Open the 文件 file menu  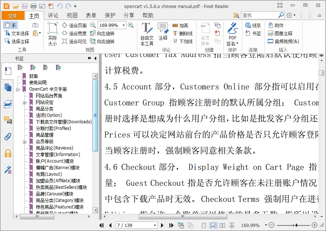pos(13,16)
